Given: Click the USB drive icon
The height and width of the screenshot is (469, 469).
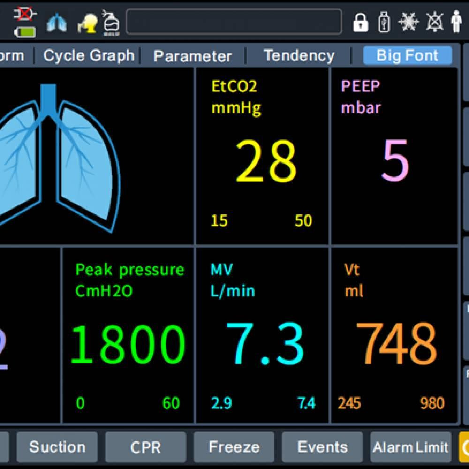Looking at the screenshot, I should tap(384, 22).
